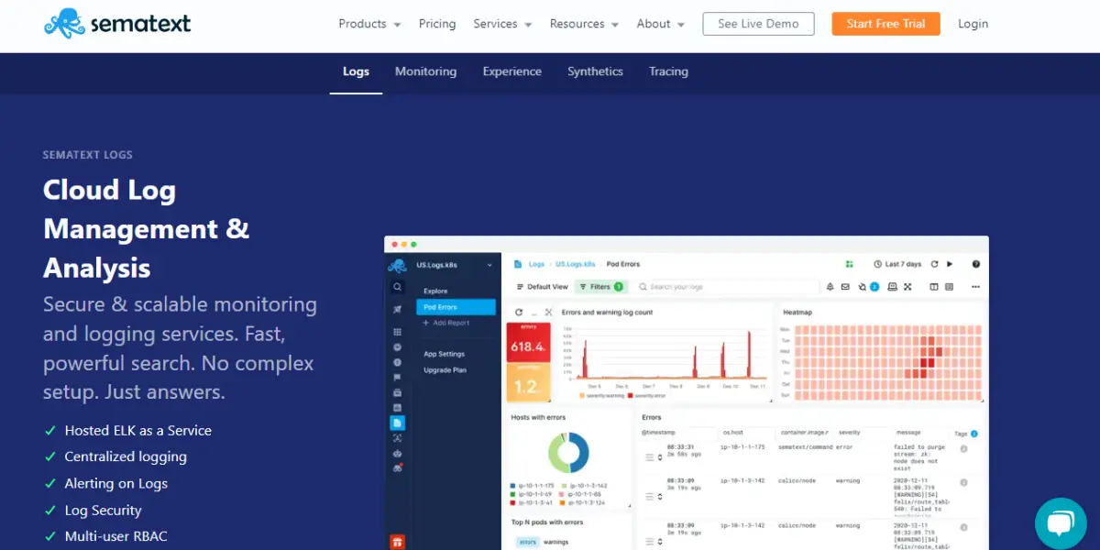Click the Login link
This screenshot has width=1100, height=550.
(973, 24)
